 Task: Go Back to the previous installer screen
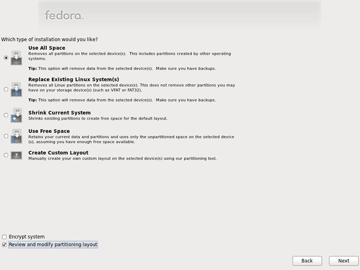coord(307,261)
